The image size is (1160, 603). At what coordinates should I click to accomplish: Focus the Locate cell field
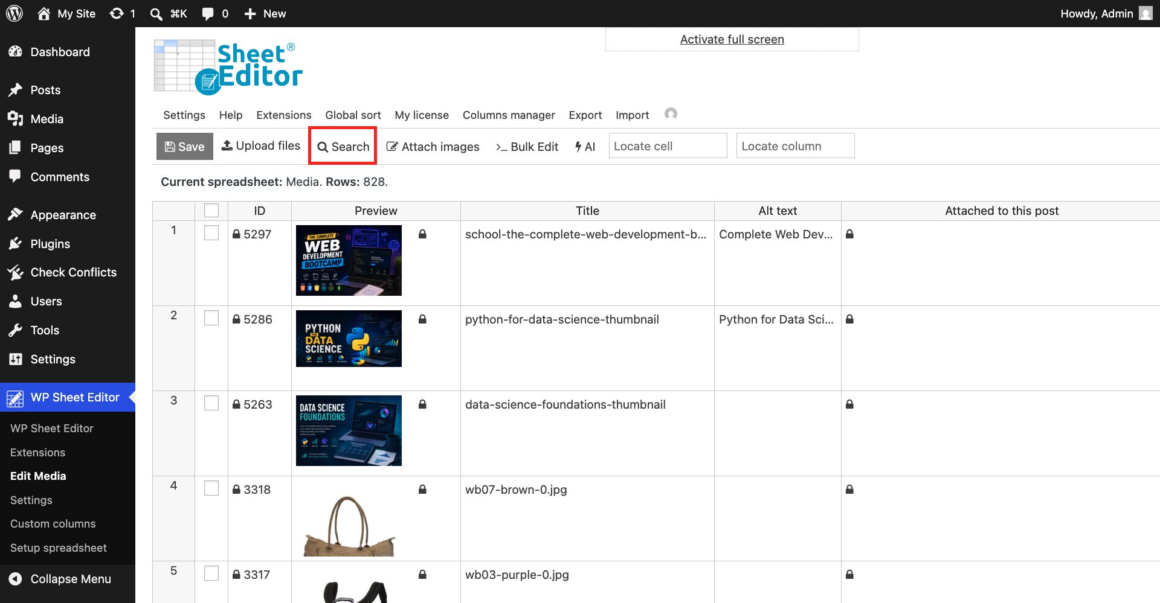coord(668,146)
